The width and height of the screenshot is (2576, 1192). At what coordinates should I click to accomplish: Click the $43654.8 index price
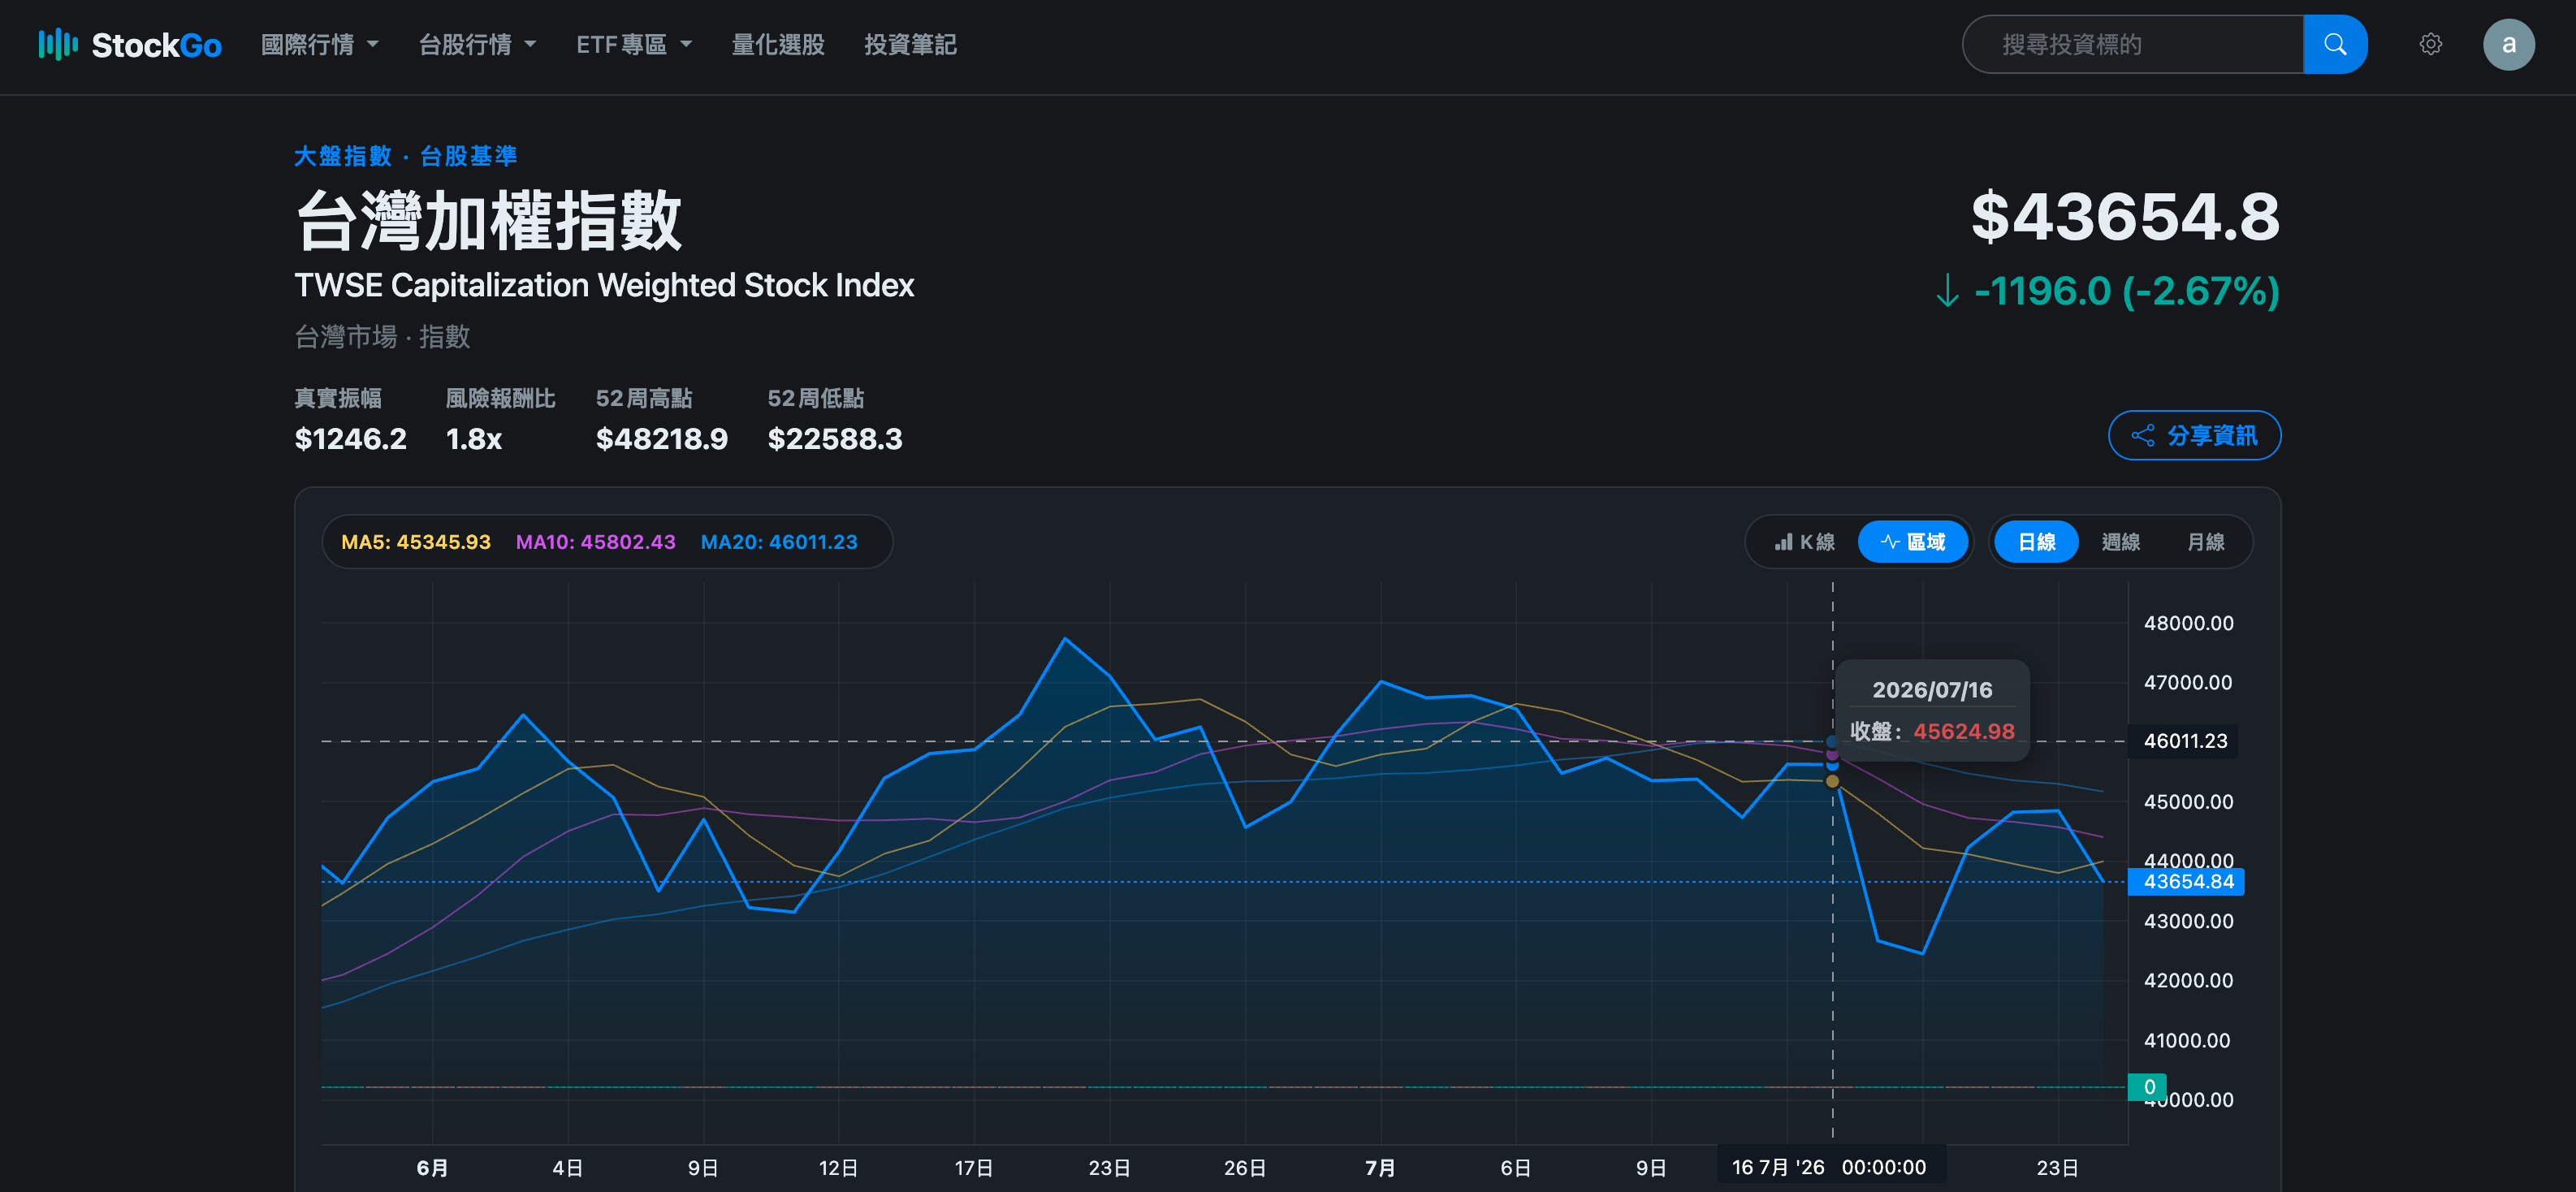click(2125, 217)
